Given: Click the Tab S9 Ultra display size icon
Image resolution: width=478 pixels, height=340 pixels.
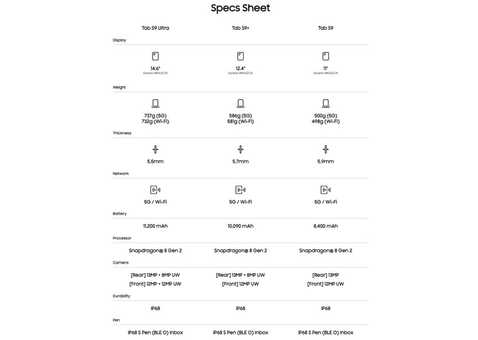Looking at the screenshot, I should pos(155,56).
